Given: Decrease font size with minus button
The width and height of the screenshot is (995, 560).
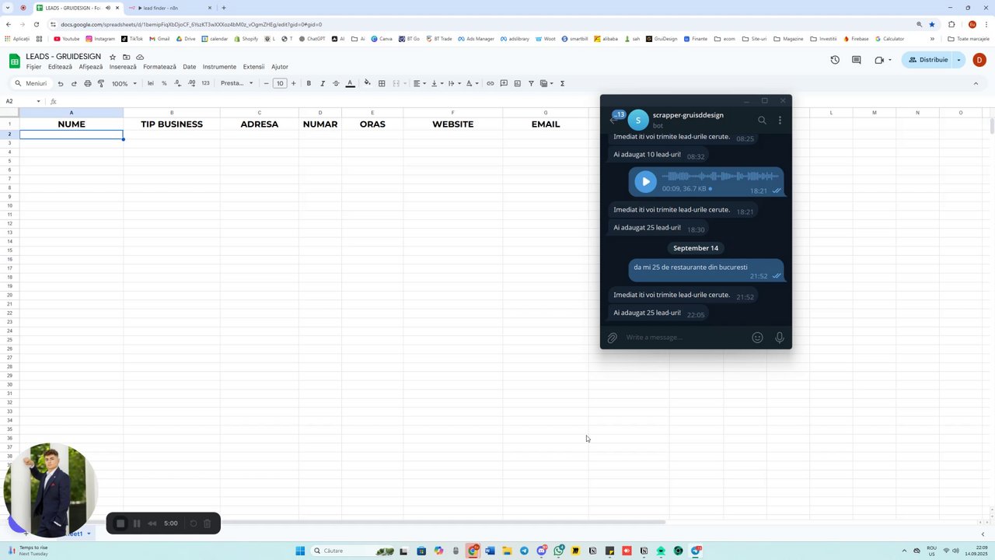Looking at the screenshot, I should point(266,83).
